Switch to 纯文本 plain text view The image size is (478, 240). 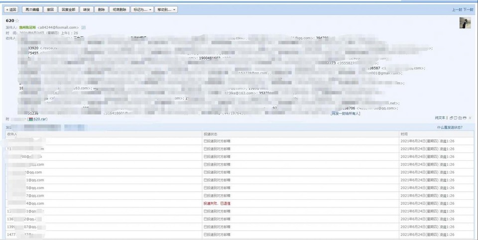[x=440, y=118]
